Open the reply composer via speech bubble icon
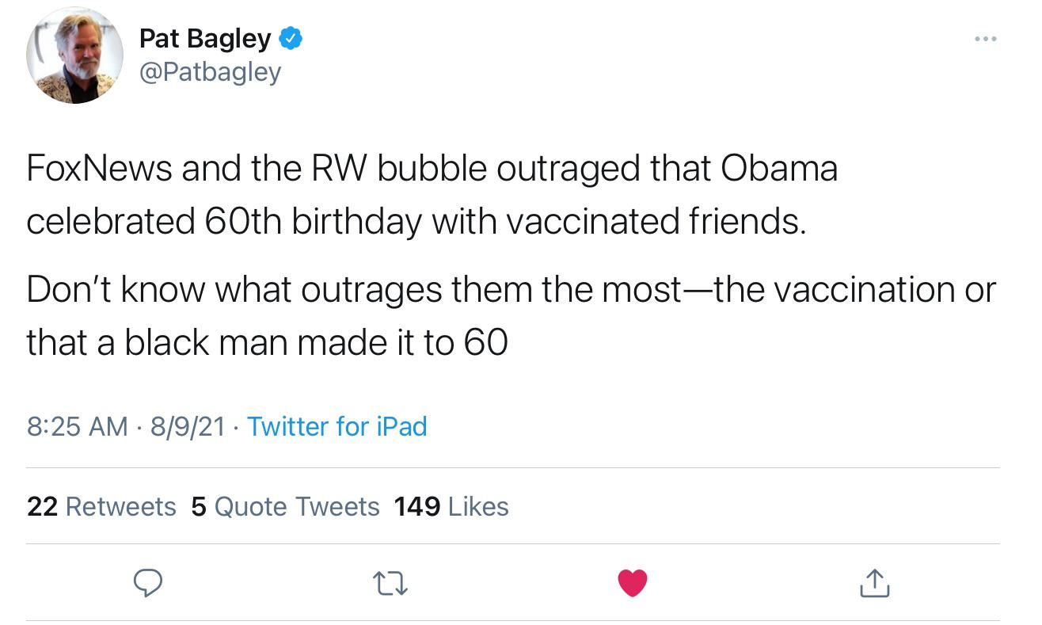Screen dimensions: 1042x625 [x=148, y=584]
